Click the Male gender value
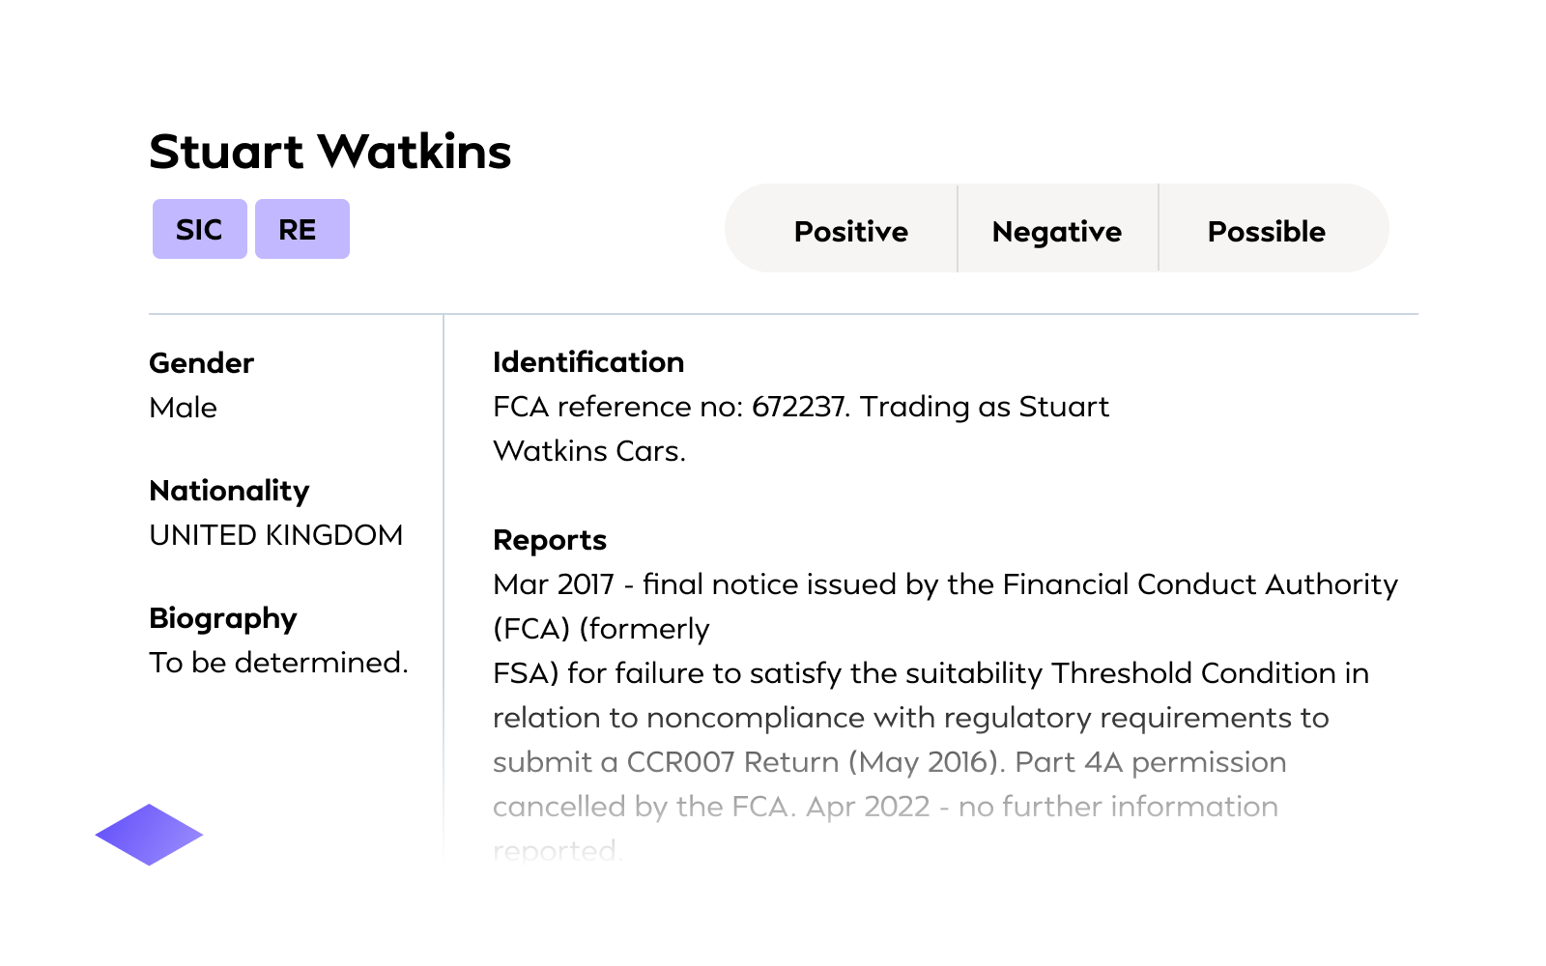1546x966 pixels. point(183,408)
